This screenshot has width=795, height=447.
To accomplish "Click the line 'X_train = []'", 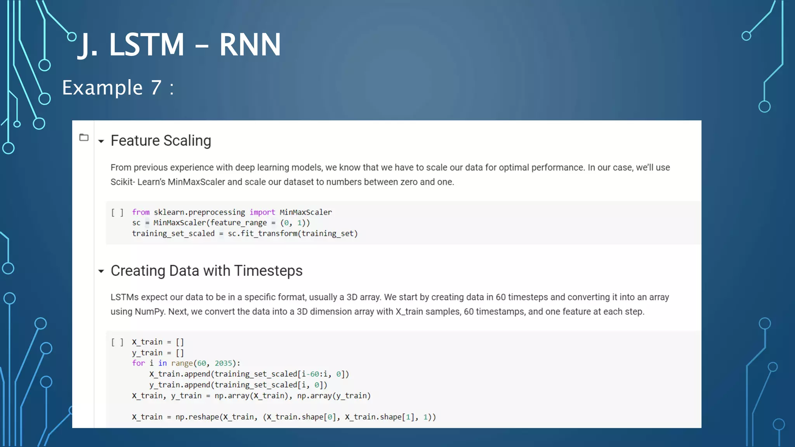I will coord(158,342).
